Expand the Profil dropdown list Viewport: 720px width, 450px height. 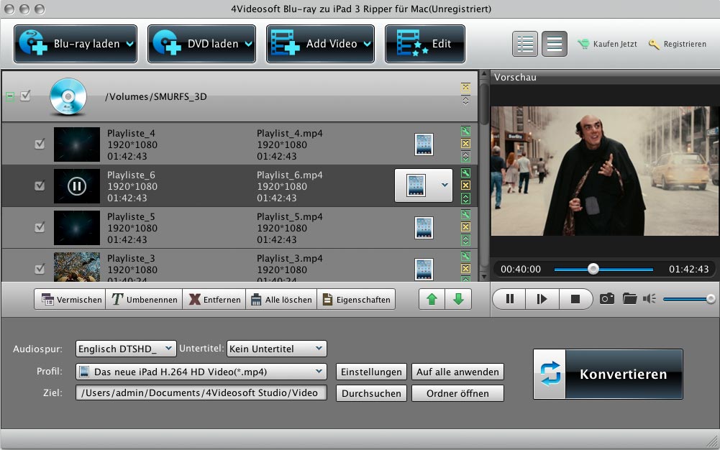click(201, 372)
